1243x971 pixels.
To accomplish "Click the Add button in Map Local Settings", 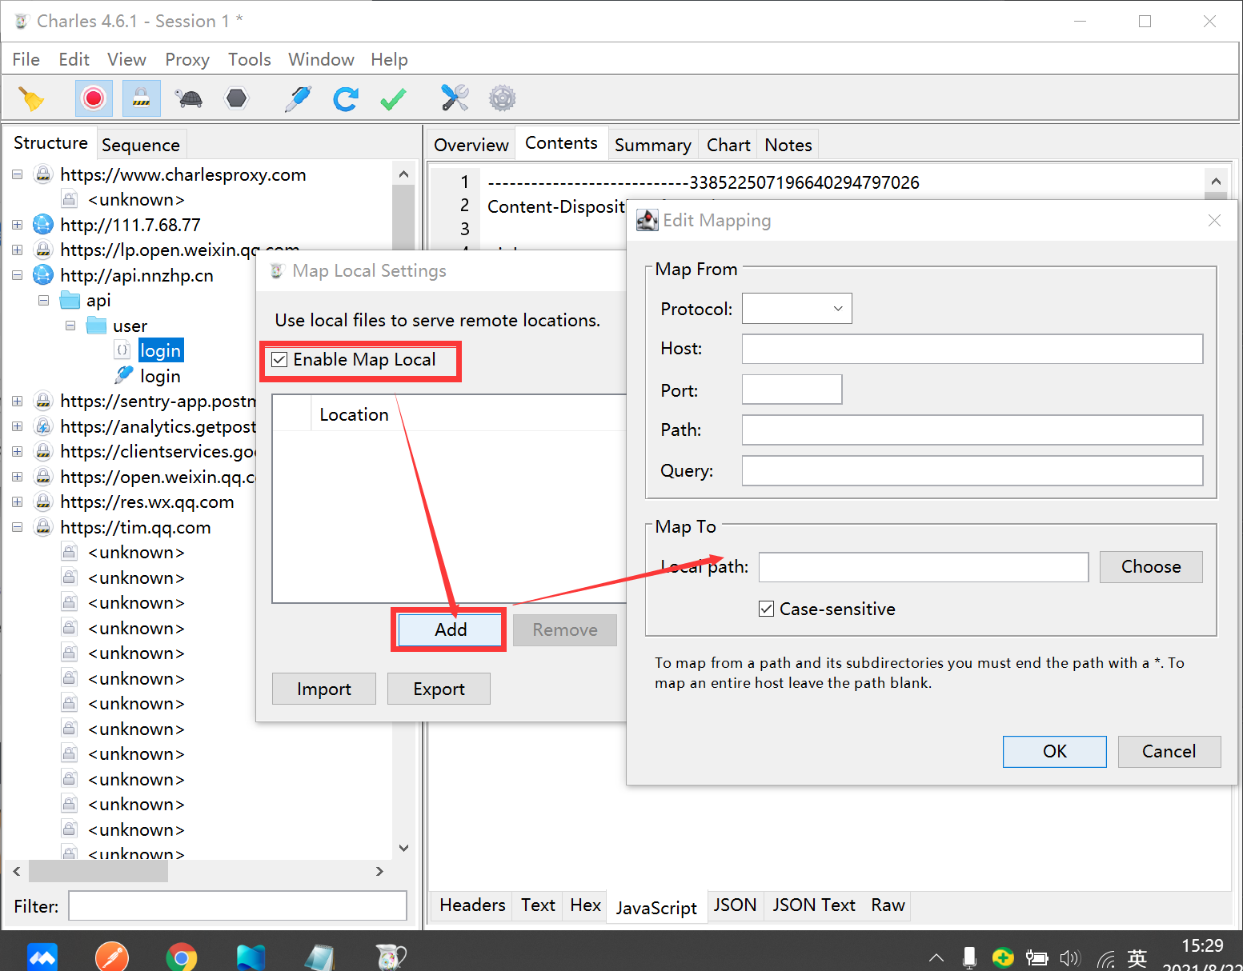I will (x=451, y=629).
